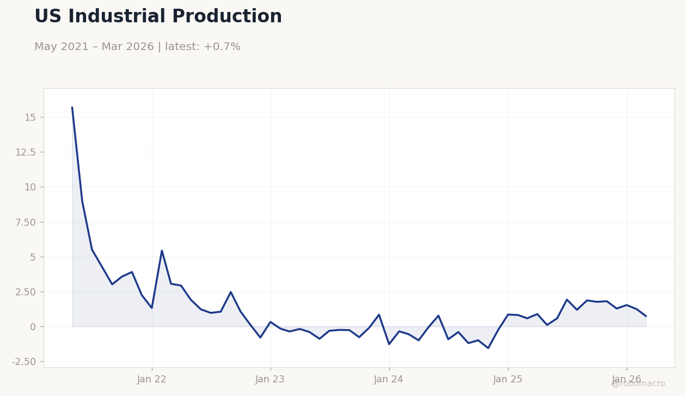Click the y-axis label '0'
Screen dimensions: 686x396
33,326
